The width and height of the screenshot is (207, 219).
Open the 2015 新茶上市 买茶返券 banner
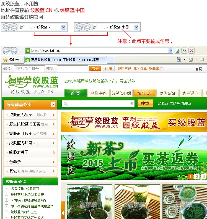[x=134, y=157]
